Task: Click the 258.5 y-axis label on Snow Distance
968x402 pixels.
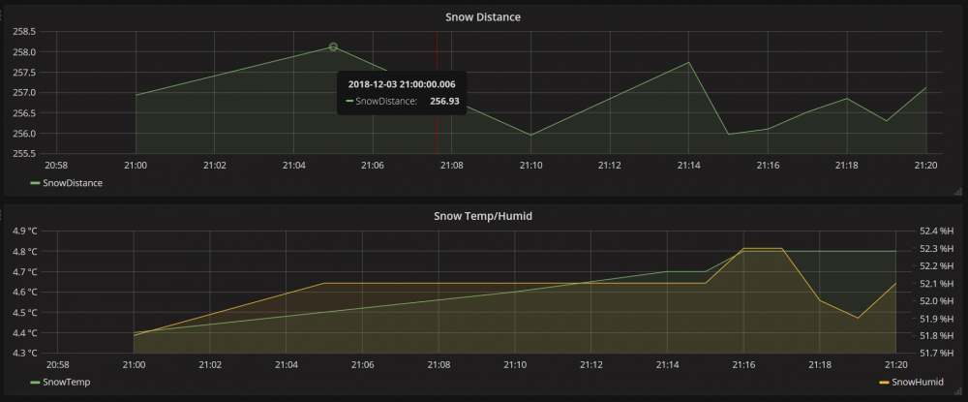Action: [x=25, y=32]
